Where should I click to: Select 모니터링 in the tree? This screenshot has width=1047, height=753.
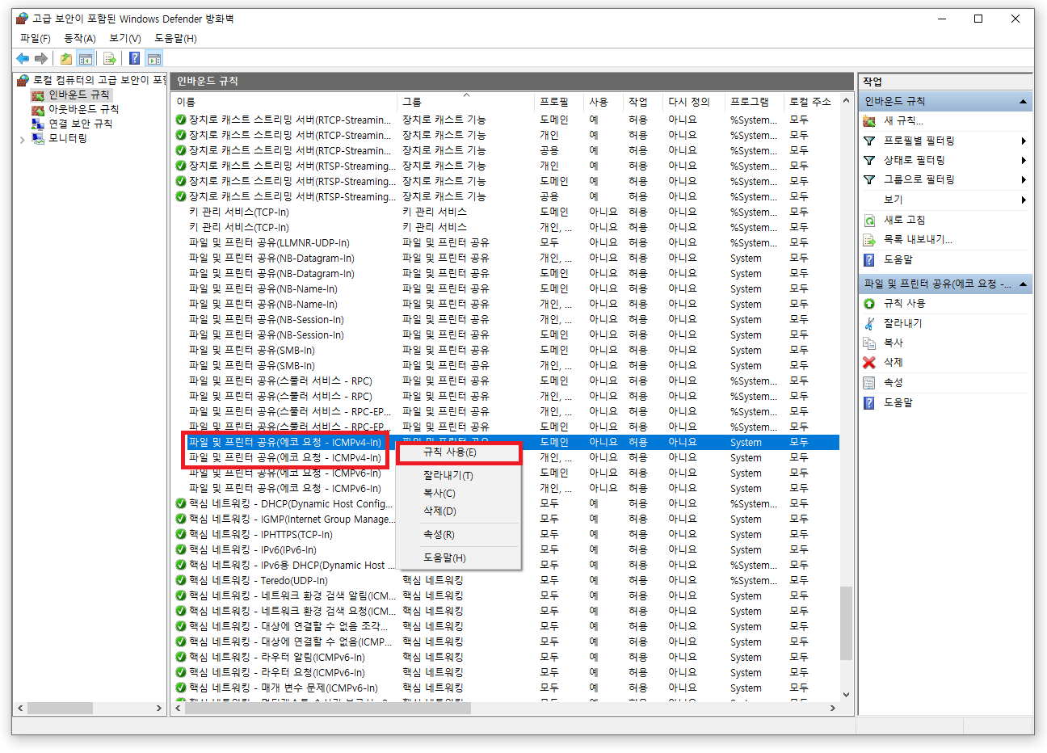point(67,138)
